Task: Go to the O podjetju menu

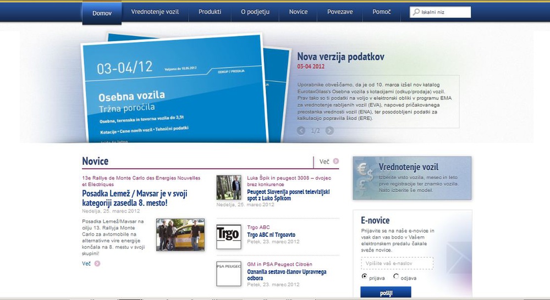Action: pyautogui.click(x=255, y=12)
